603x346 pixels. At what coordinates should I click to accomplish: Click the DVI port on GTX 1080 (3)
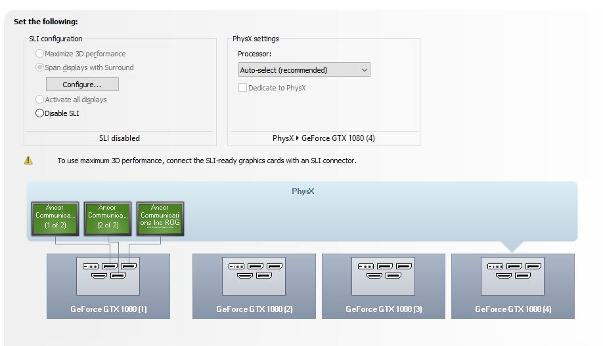(x=366, y=266)
